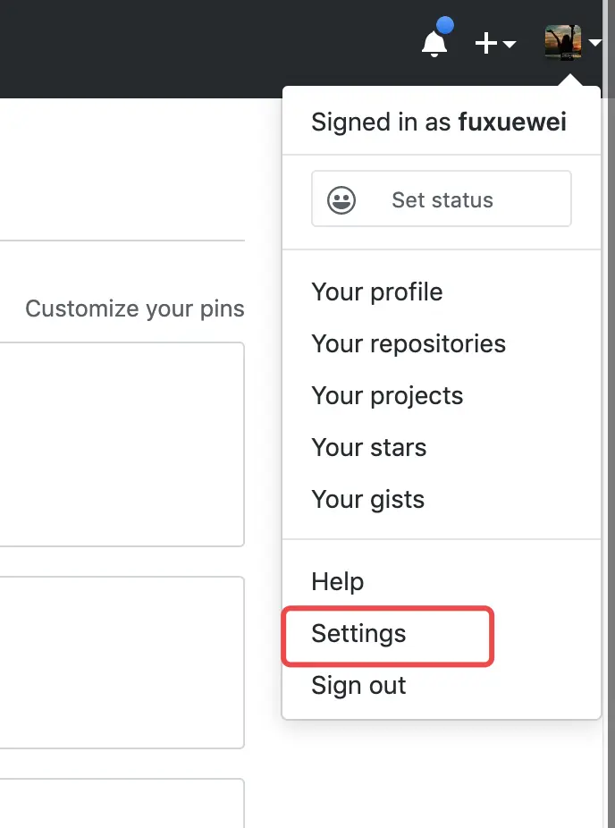
Task: Click the second pinned box
Action: point(122,662)
